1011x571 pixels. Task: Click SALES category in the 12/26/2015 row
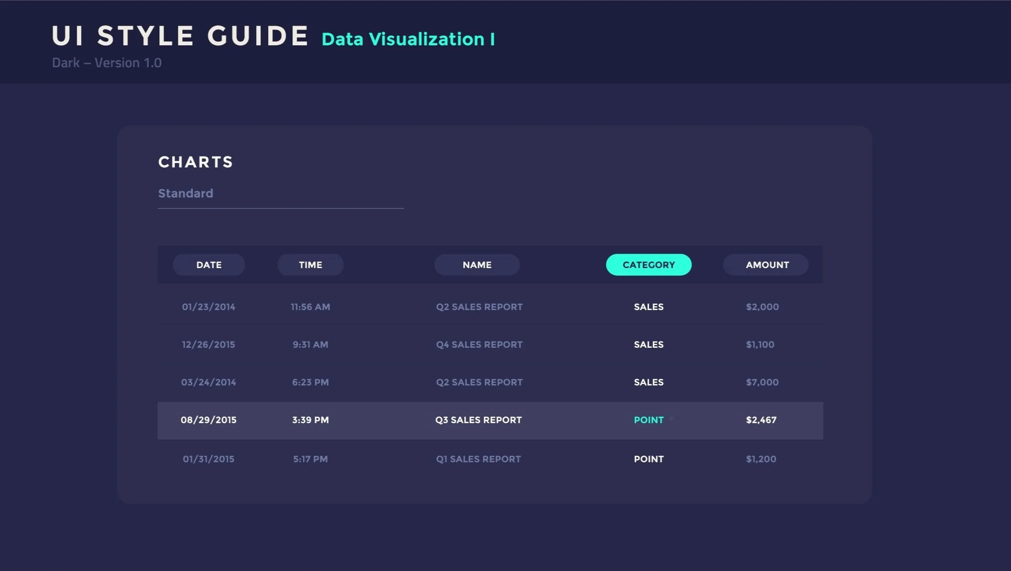(648, 344)
